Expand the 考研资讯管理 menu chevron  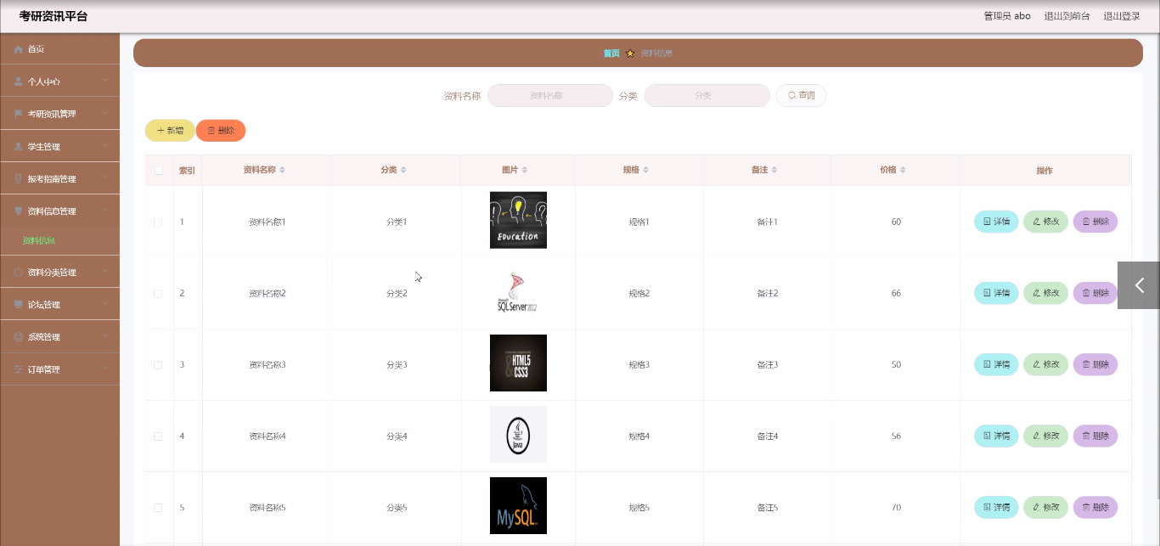[104, 114]
